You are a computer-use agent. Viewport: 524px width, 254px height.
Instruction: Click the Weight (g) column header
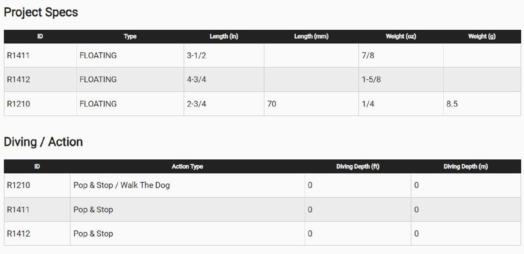tap(482, 36)
